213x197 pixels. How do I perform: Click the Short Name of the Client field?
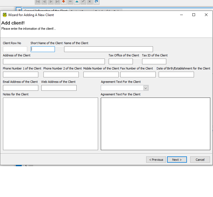point(43,49)
